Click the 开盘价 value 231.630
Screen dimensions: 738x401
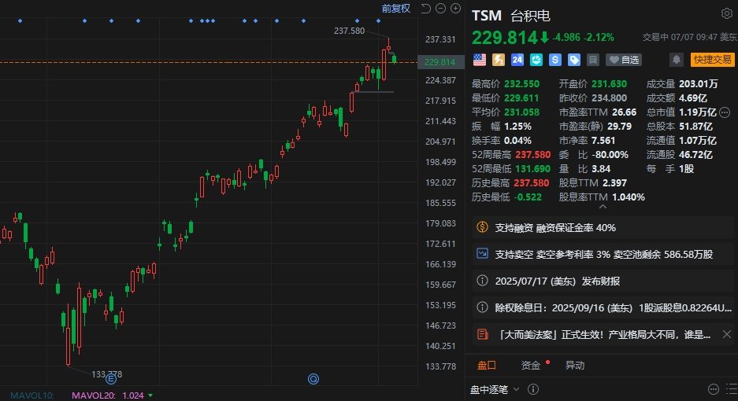tap(609, 84)
